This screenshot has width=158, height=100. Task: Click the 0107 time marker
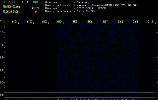(x=105, y=22)
